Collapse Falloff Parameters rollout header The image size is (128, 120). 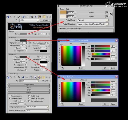pos(86,6)
